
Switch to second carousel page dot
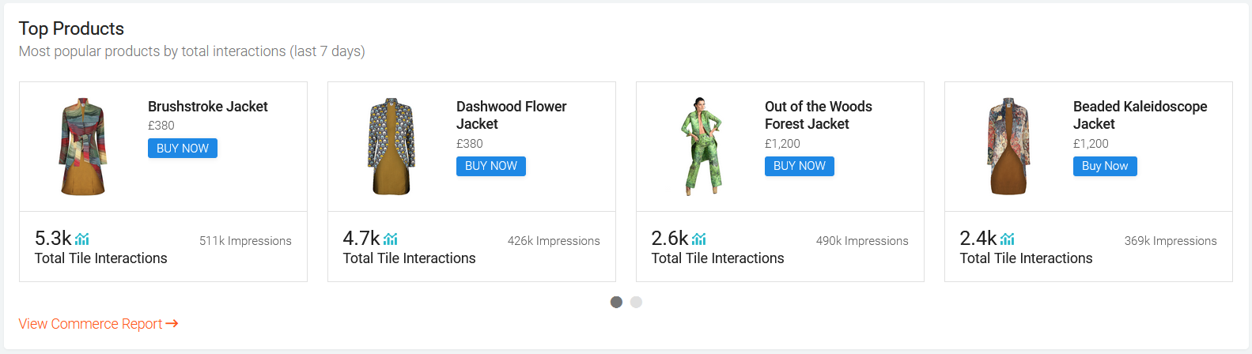[637, 302]
